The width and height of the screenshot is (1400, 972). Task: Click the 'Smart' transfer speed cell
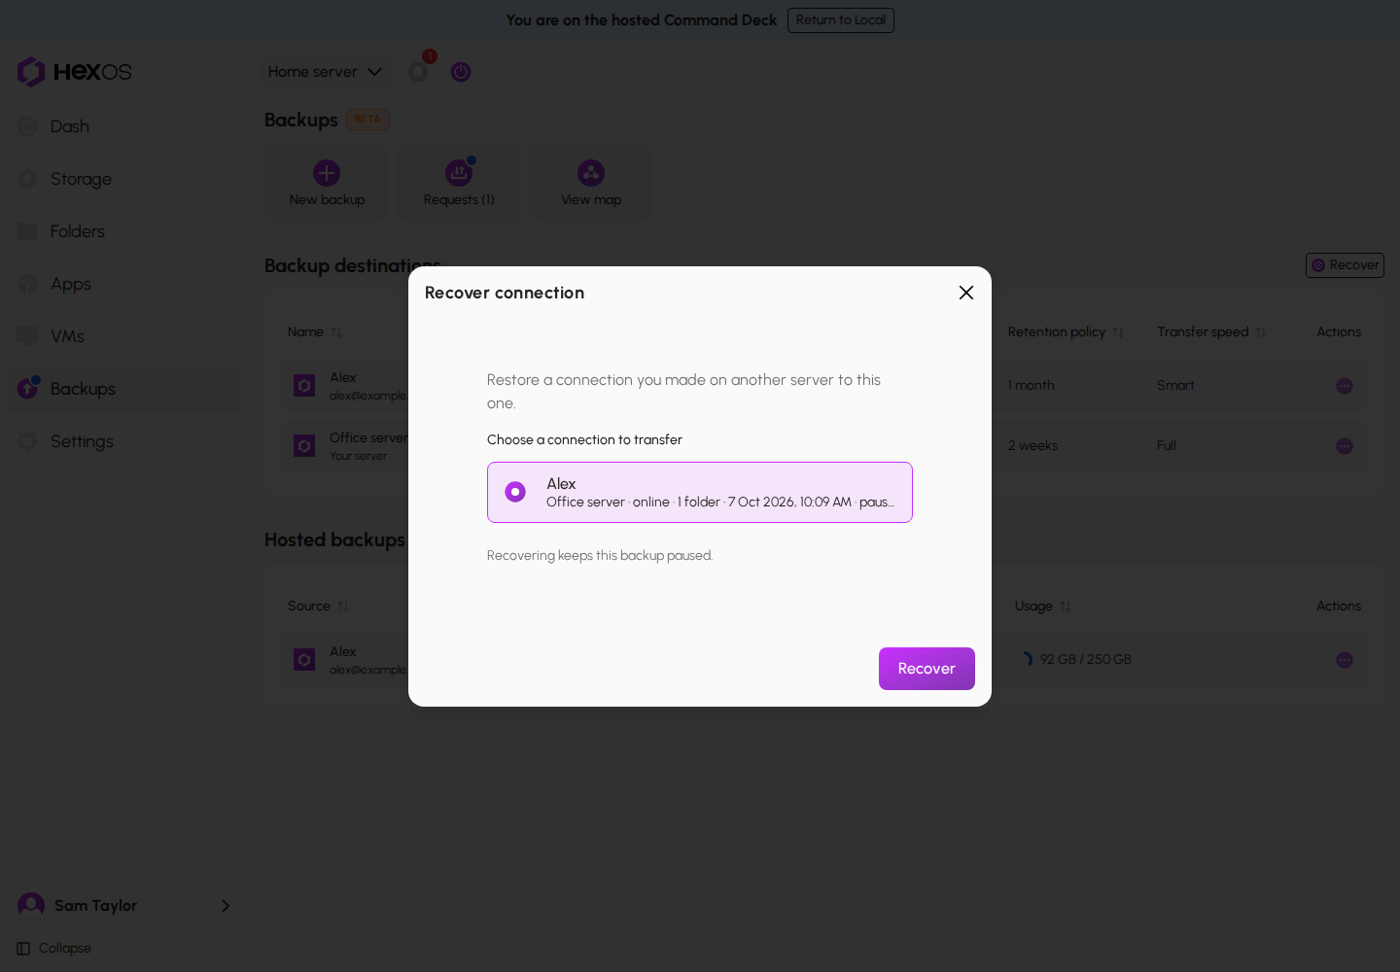[x=1175, y=386]
